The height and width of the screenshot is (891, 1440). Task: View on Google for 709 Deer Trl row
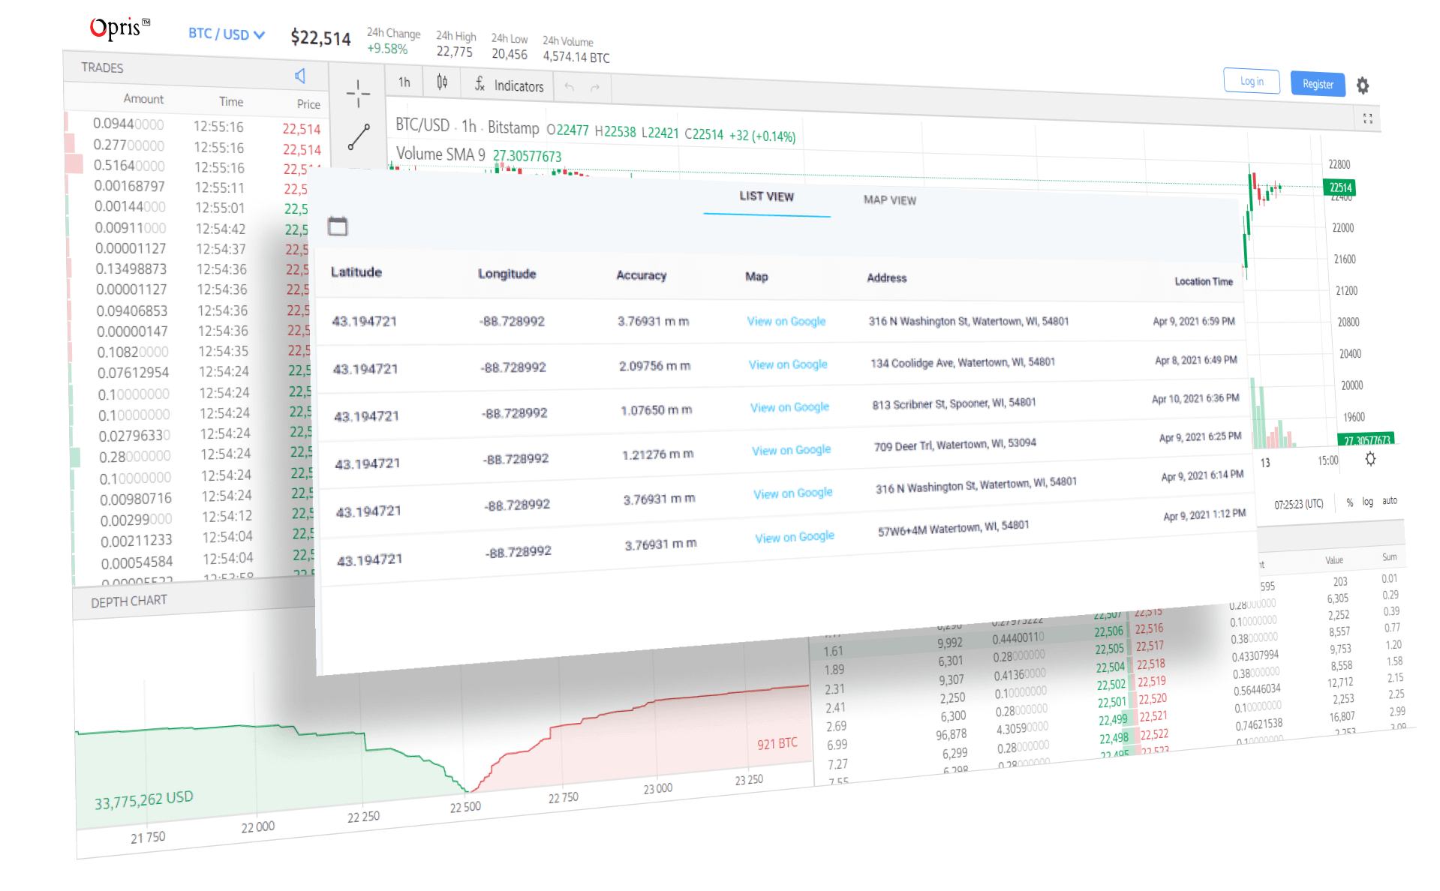pos(792,450)
